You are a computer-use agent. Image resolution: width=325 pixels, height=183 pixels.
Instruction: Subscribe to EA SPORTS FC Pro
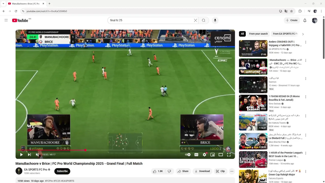[x=62, y=171]
